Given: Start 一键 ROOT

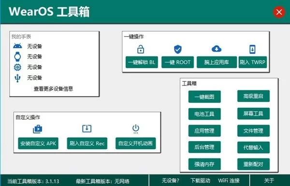Looking at the screenshot, I should (177, 62).
